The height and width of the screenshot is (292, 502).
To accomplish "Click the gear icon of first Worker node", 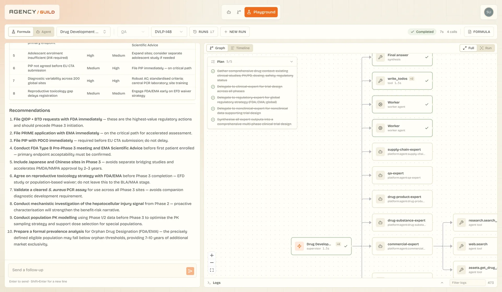I will [x=380, y=104].
